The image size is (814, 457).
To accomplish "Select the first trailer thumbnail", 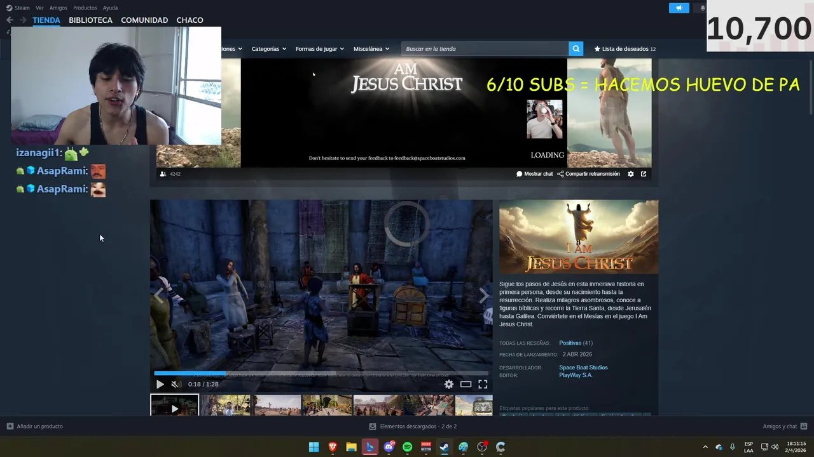I will tap(174, 406).
